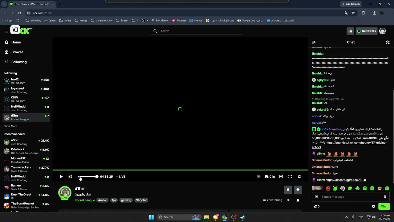Open DeenTheGreat IRL channel

pos(26,196)
